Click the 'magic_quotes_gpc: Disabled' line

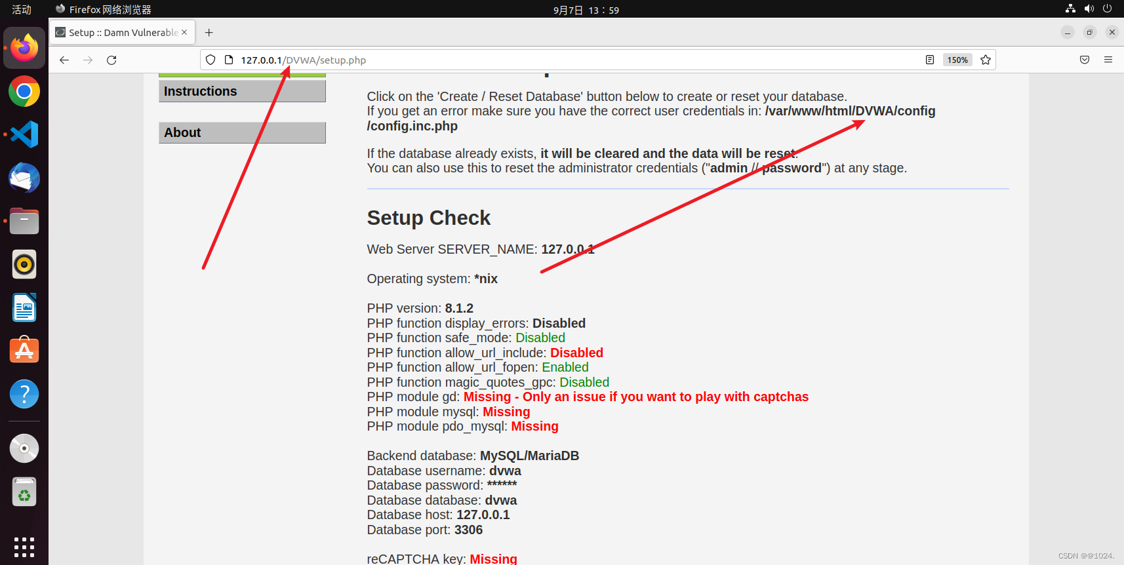click(x=488, y=382)
